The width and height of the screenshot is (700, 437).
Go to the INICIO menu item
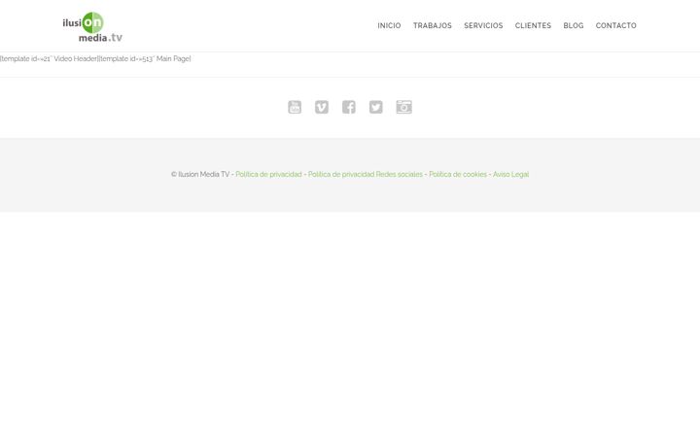389,26
